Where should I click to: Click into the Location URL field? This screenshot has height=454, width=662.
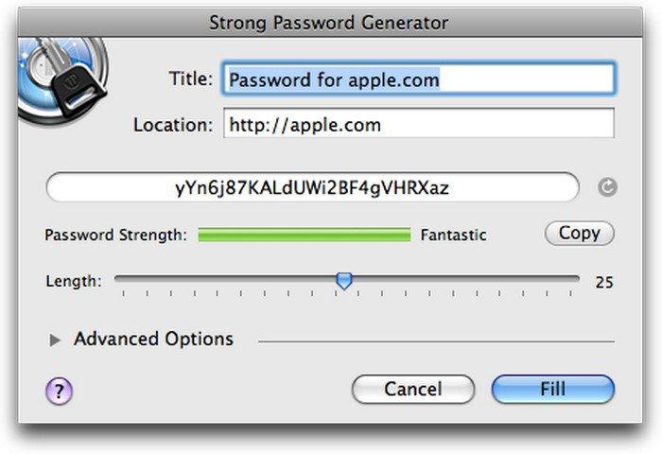pos(419,124)
